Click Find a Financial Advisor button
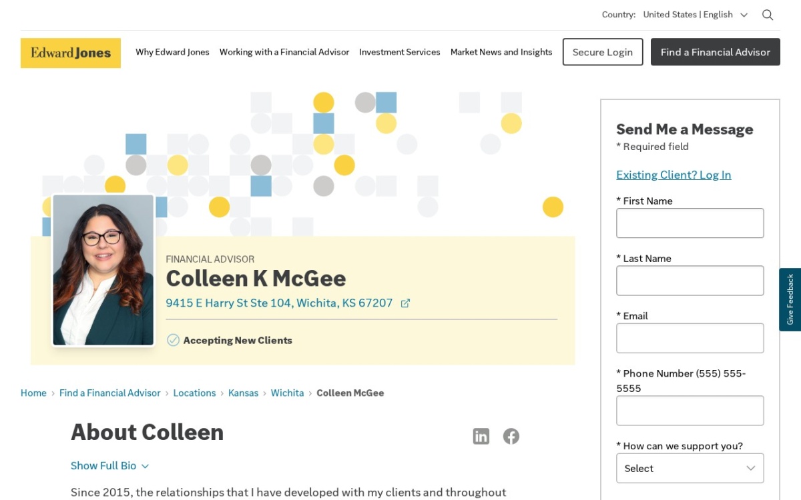Image resolution: width=801 pixels, height=500 pixels. click(x=716, y=52)
